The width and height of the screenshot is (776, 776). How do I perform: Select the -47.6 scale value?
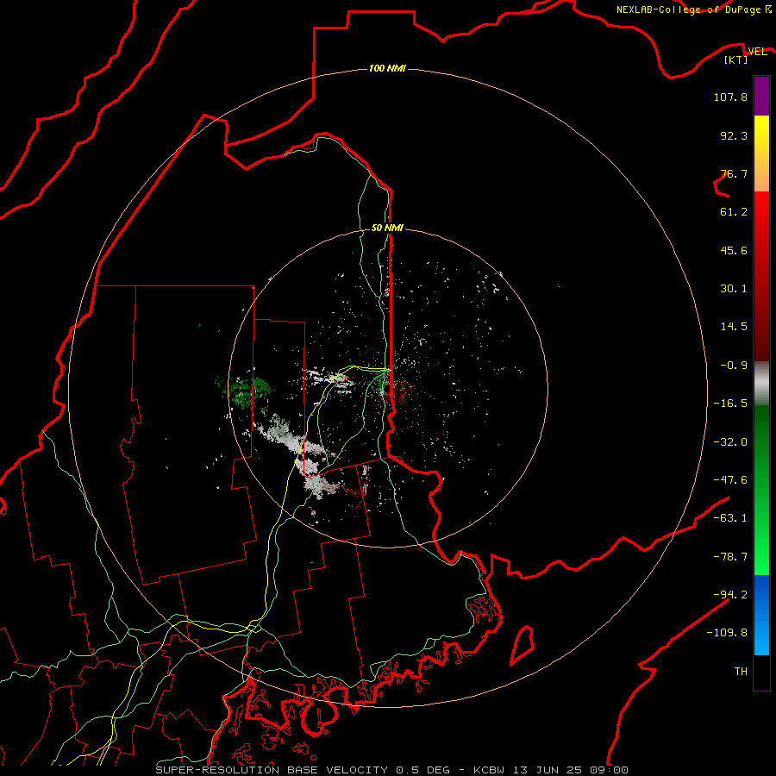730,480
